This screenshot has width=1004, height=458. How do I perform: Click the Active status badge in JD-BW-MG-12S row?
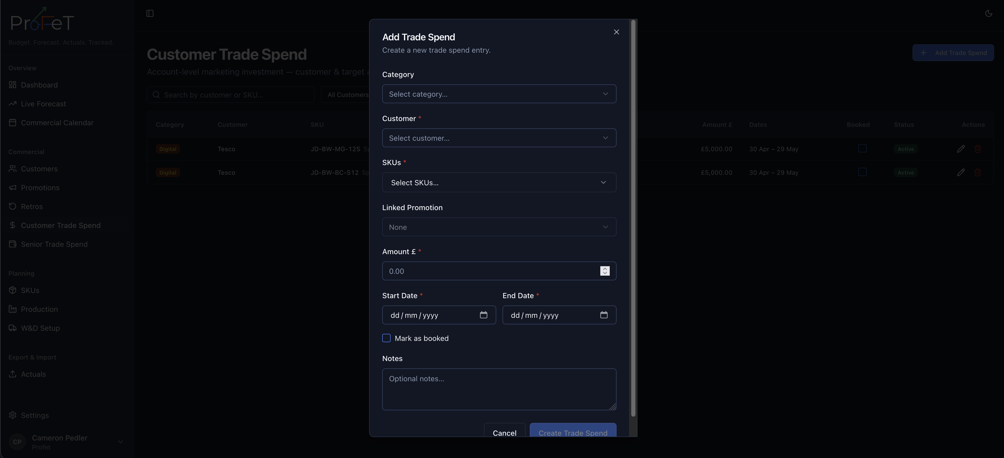pyautogui.click(x=905, y=149)
